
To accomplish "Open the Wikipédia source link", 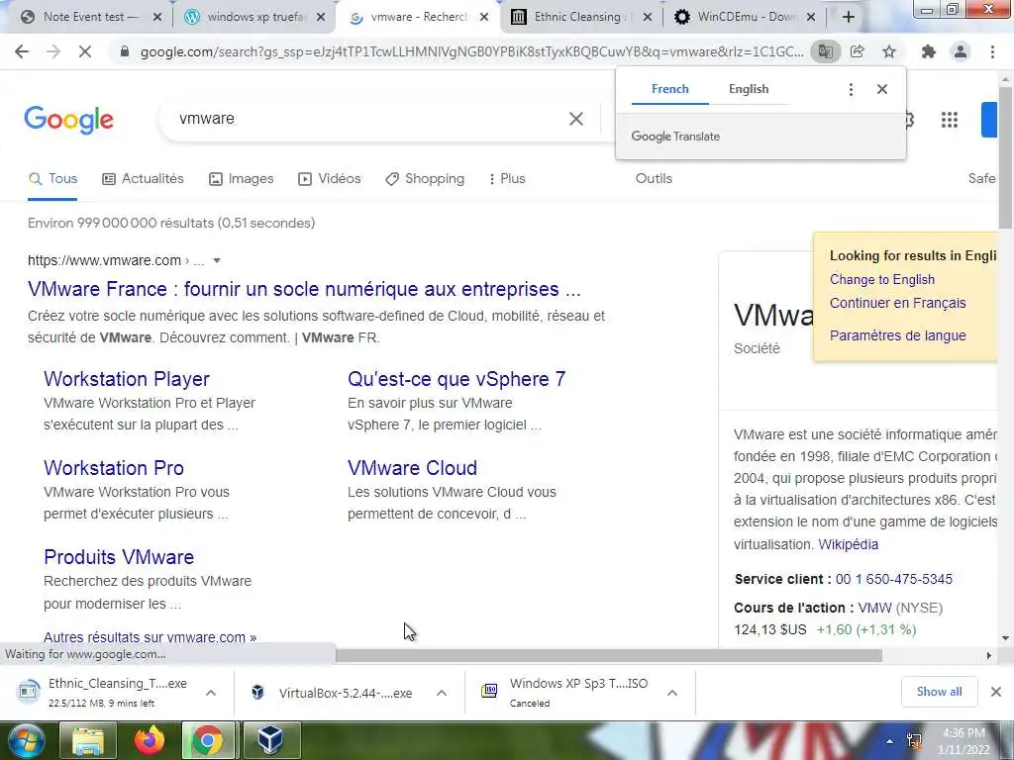I will click(x=849, y=545).
